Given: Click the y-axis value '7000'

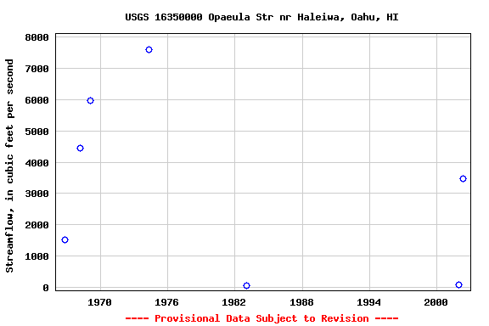Looking at the screenshot, I should (37, 69).
